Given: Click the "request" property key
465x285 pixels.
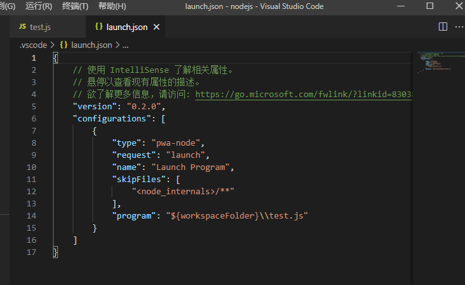Looking at the screenshot, I should (x=134, y=155).
